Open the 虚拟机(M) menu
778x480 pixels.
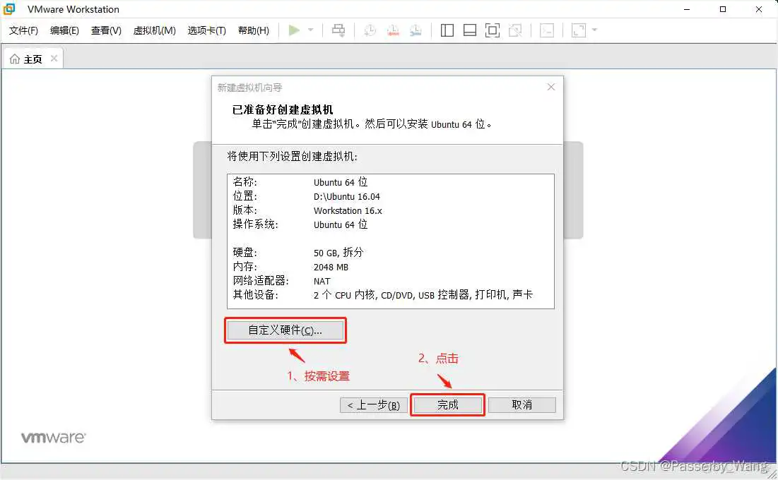pyautogui.click(x=154, y=30)
